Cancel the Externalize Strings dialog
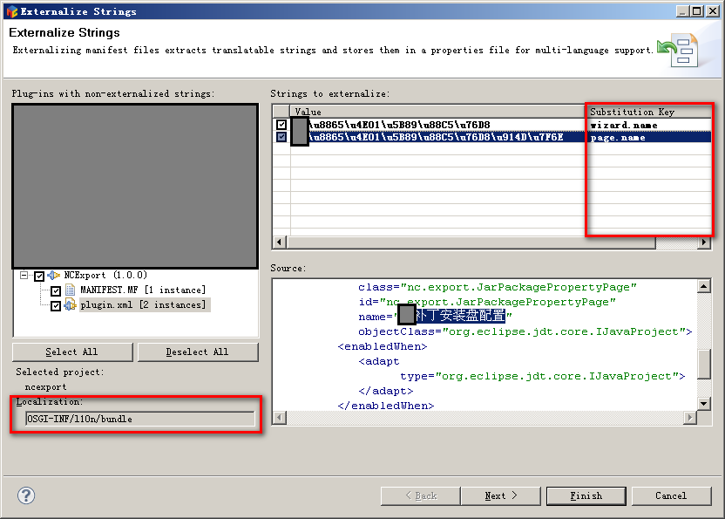This screenshot has height=519, width=725. [671, 495]
